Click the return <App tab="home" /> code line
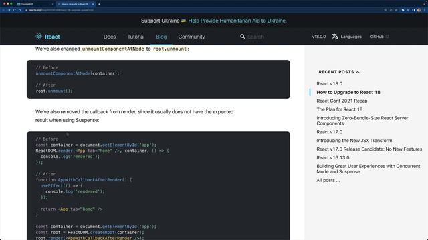 coord(72,209)
